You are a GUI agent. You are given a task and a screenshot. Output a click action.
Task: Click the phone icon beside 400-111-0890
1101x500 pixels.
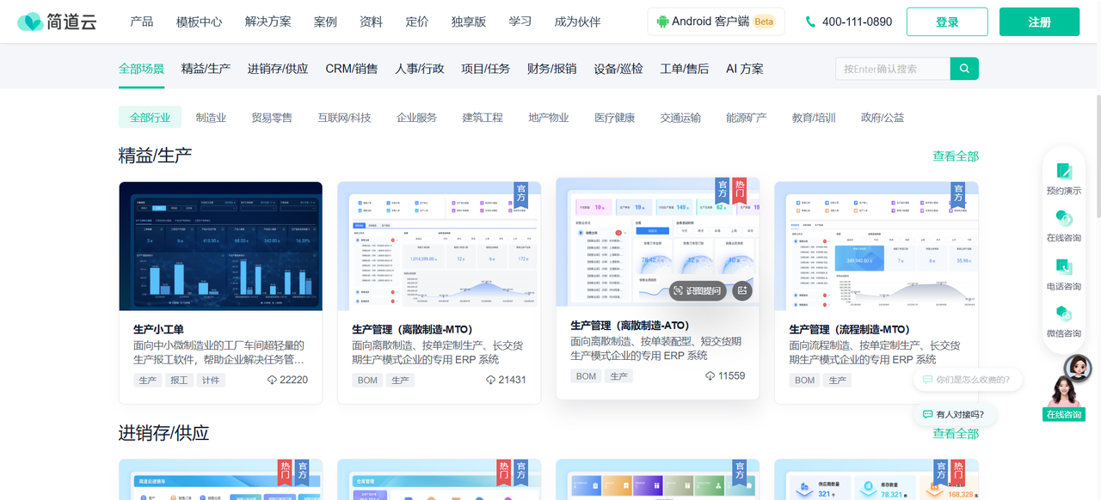(x=810, y=21)
